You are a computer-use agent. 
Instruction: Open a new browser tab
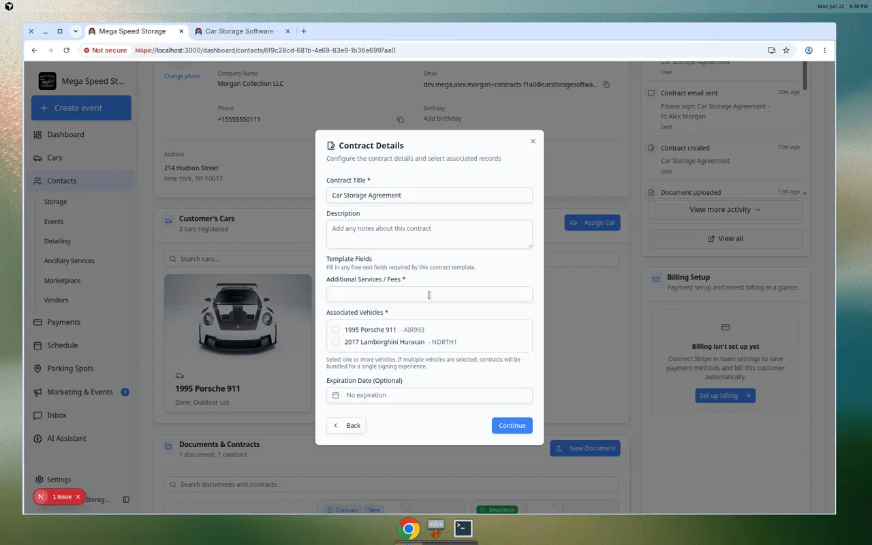click(304, 31)
